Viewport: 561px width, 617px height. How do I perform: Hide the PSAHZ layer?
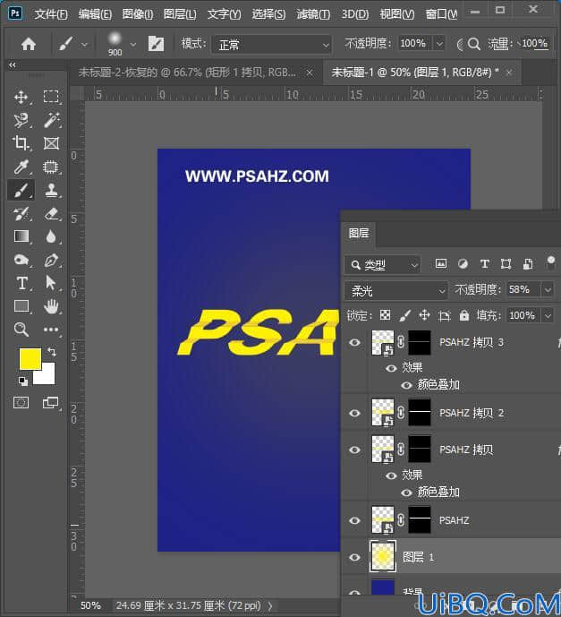coord(354,520)
